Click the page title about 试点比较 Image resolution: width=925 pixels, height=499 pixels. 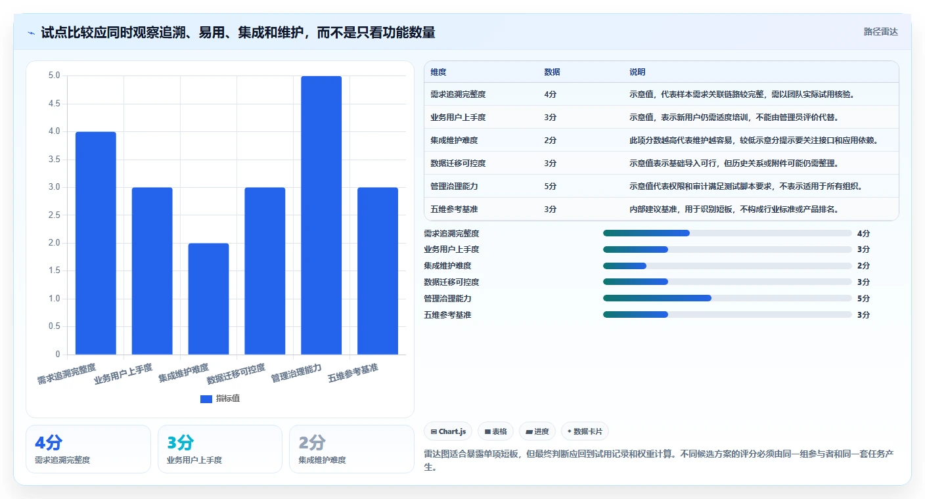(238, 33)
